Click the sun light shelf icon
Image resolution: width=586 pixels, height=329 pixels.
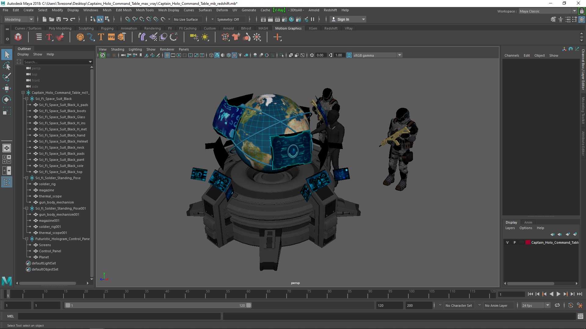click(205, 37)
